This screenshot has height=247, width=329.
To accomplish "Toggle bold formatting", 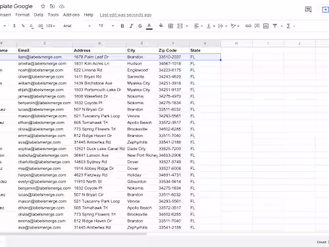I will 122,26.
